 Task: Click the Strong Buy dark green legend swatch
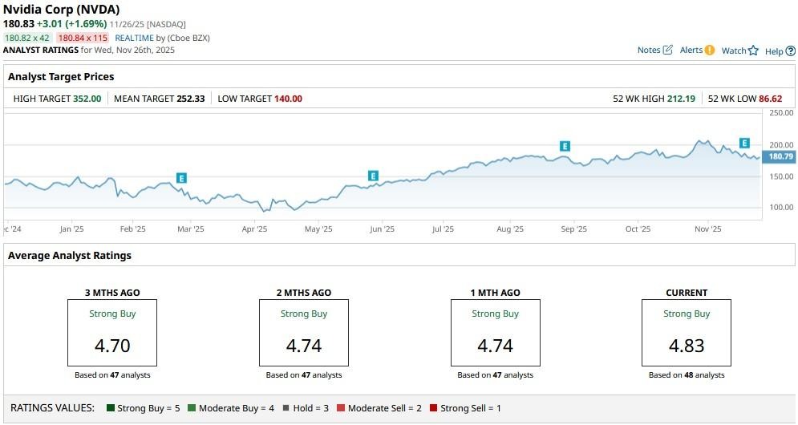point(111,408)
